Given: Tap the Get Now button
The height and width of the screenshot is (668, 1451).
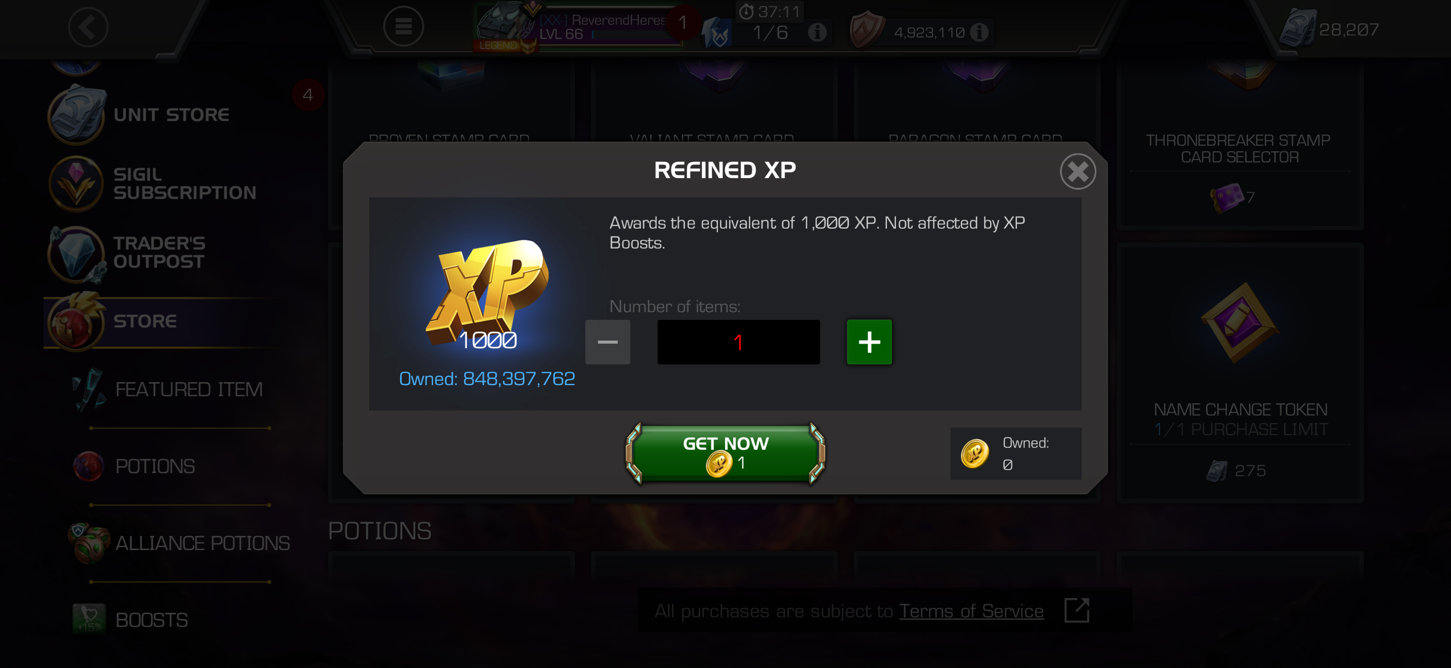Looking at the screenshot, I should pyautogui.click(x=725, y=453).
